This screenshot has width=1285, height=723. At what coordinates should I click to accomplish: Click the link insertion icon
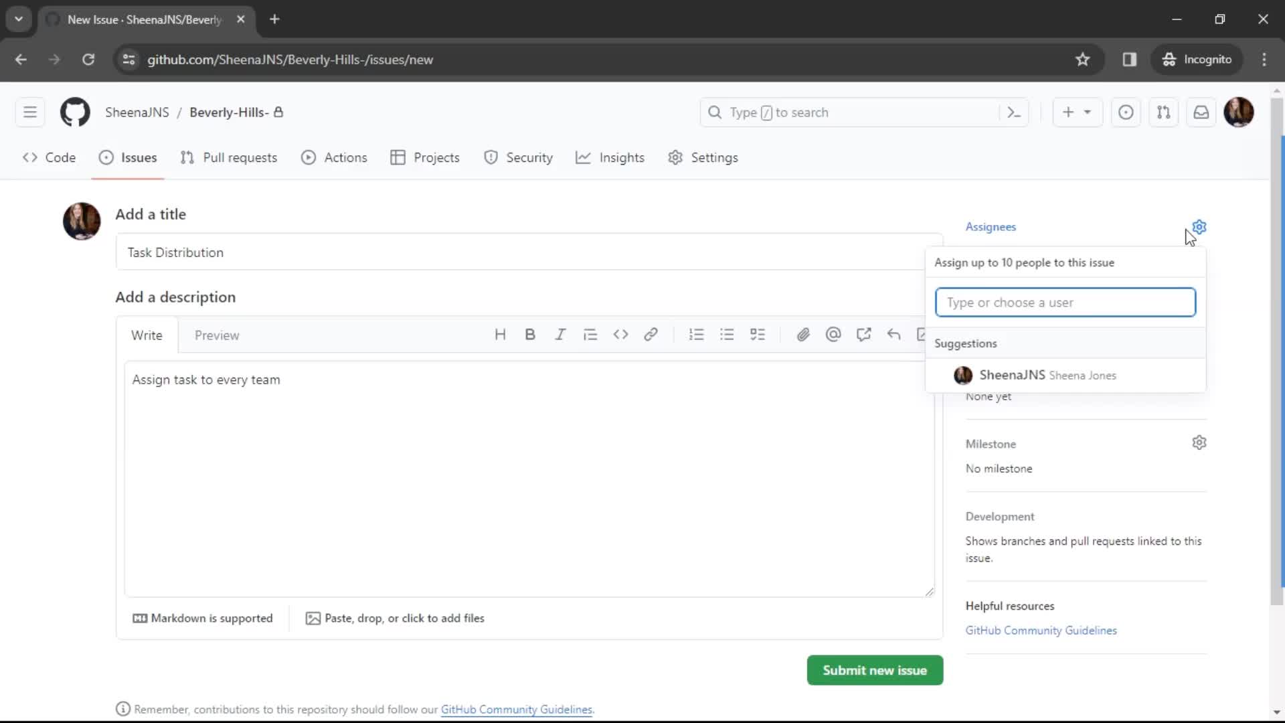pos(651,335)
